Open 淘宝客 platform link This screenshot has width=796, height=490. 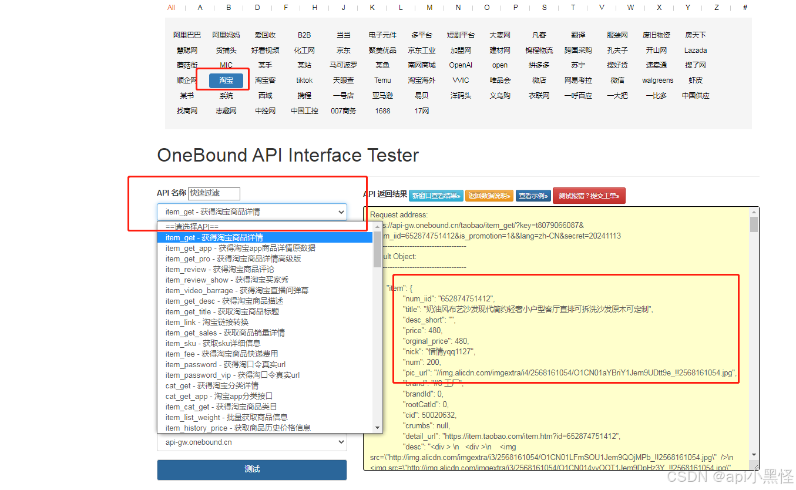265,80
